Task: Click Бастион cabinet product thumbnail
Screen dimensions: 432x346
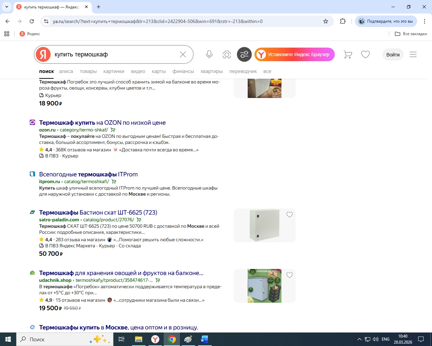Action: [265, 225]
